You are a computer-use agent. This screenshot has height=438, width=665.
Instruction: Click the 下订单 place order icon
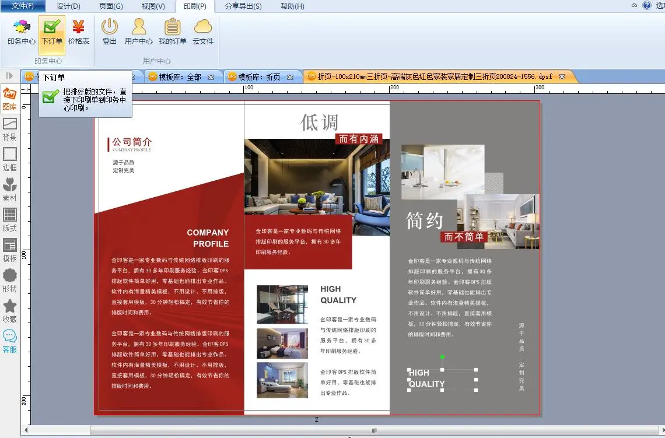pyautogui.click(x=52, y=32)
